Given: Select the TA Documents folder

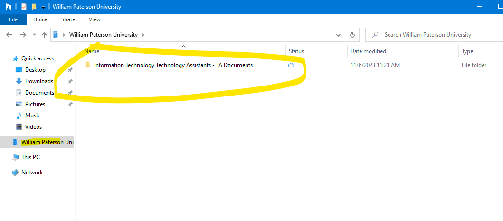Looking at the screenshot, I should 173,65.
